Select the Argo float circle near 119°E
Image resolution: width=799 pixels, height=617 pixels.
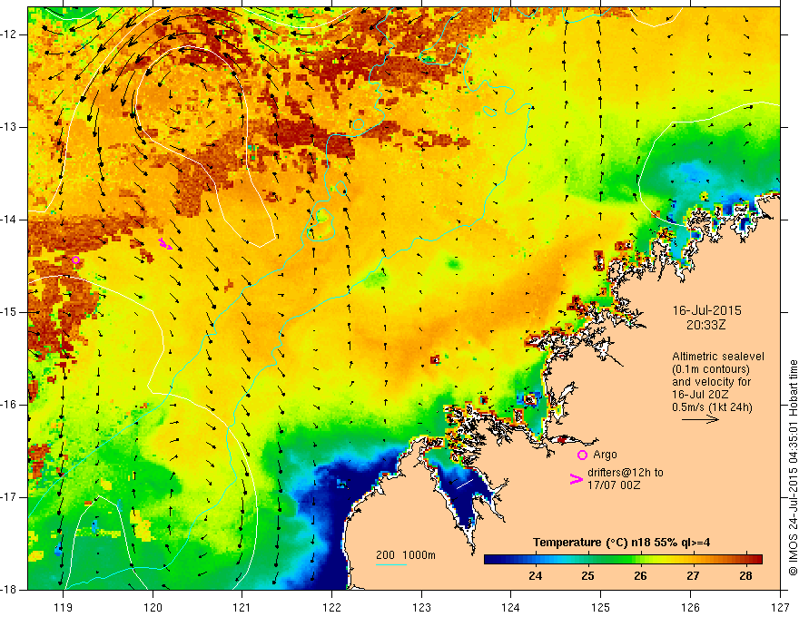(x=76, y=260)
